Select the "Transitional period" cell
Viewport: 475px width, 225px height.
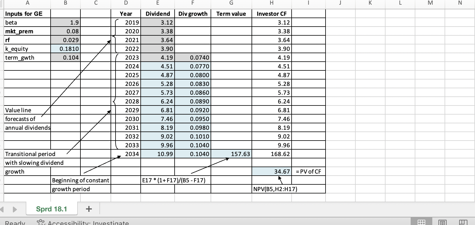27,154
